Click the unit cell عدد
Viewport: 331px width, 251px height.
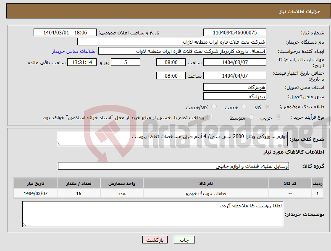click(122, 193)
